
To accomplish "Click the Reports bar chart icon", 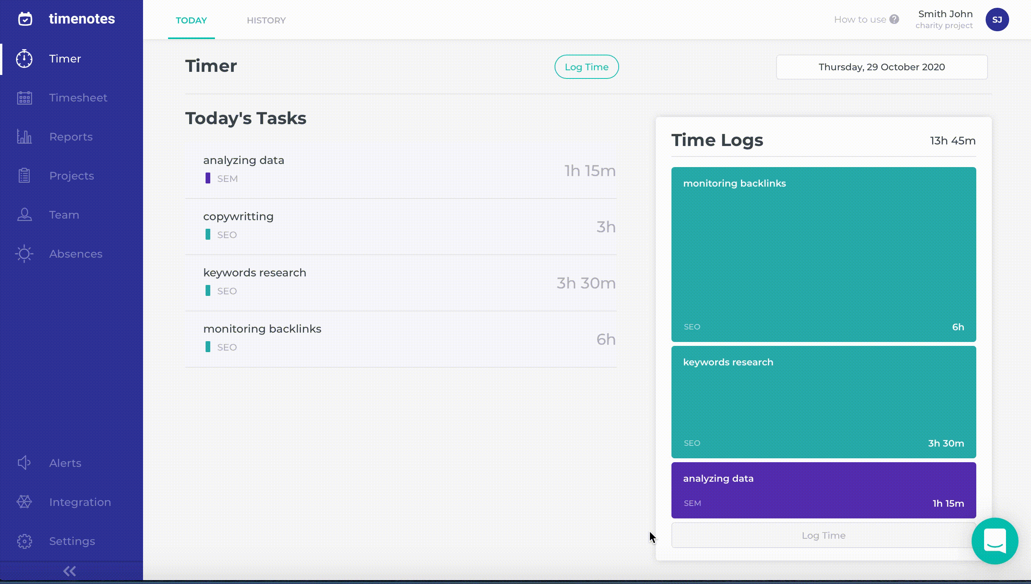I will [x=24, y=137].
